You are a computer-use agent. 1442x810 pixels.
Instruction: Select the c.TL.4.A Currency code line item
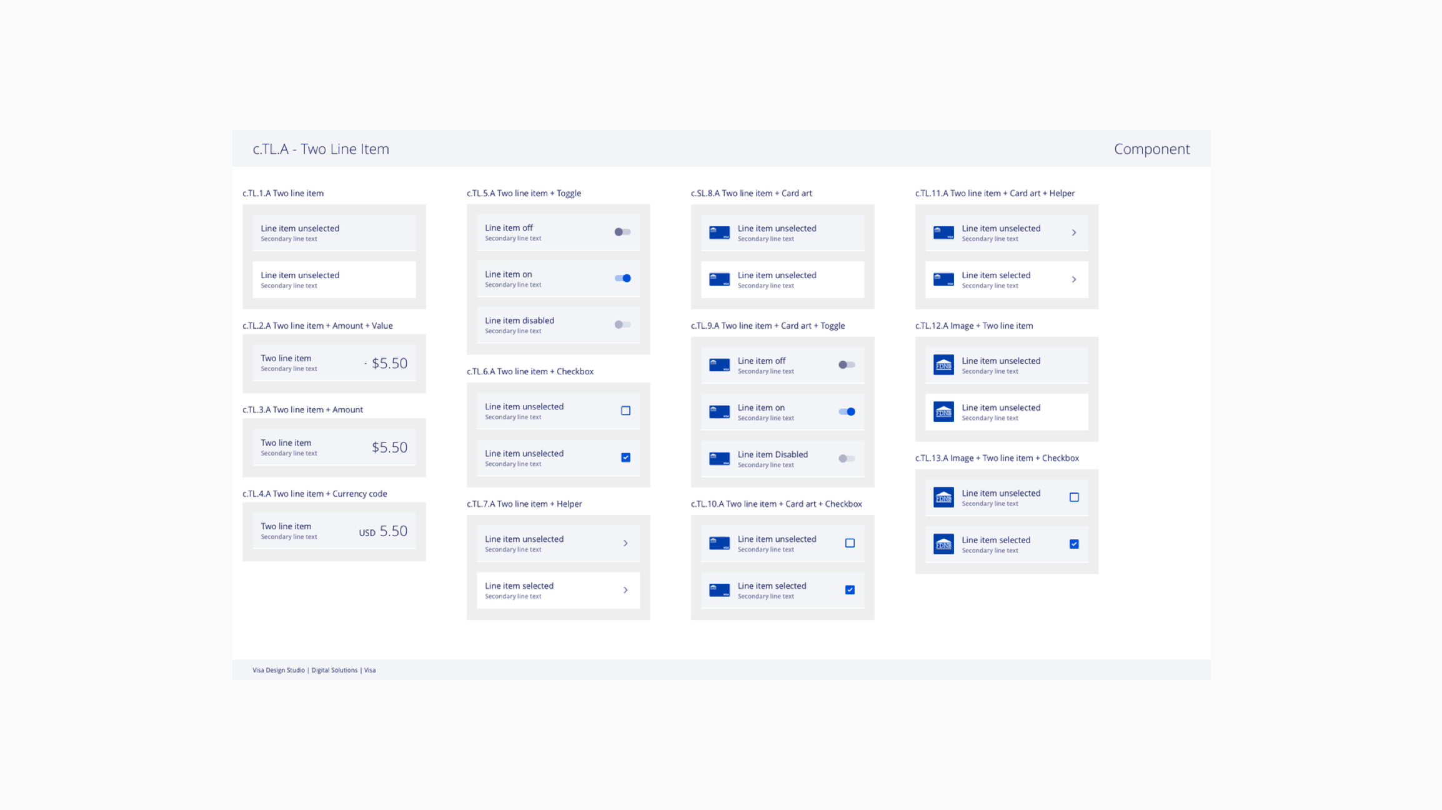click(334, 531)
